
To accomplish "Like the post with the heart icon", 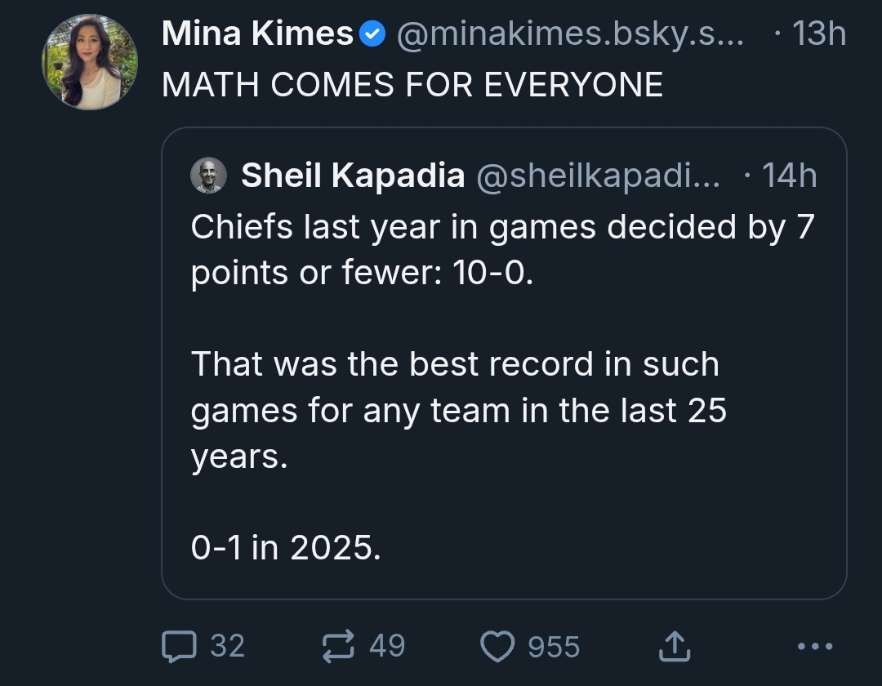I will (497, 646).
